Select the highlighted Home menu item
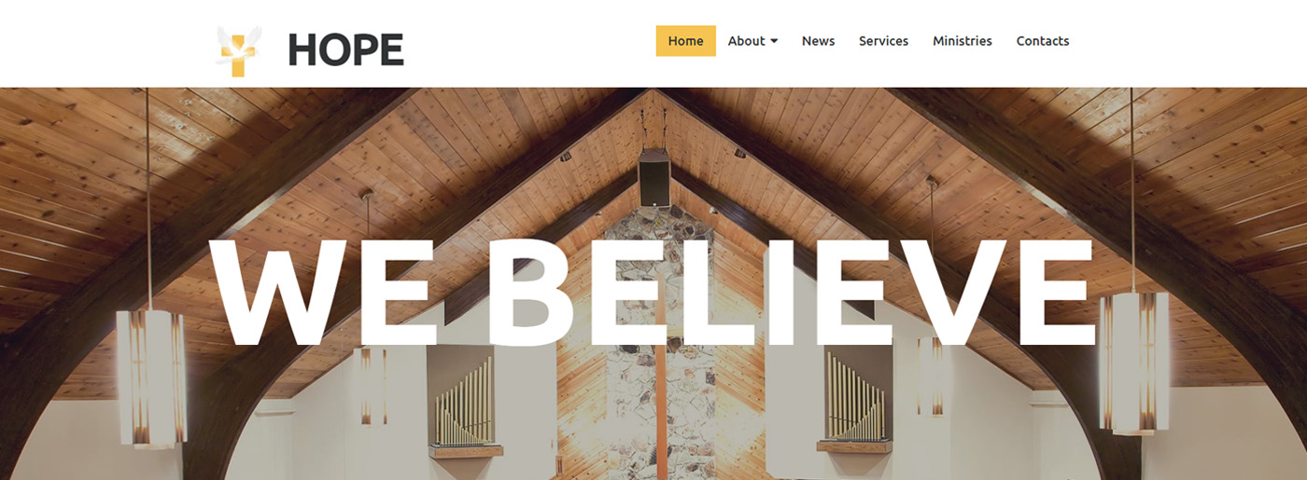Image resolution: width=1307 pixels, height=480 pixels. 686,41
